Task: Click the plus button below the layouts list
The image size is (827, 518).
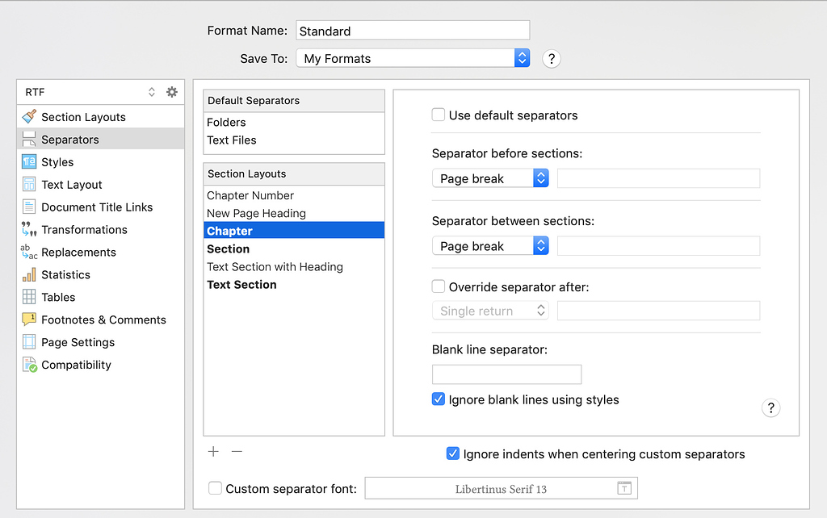Action: click(x=213, y=452)
